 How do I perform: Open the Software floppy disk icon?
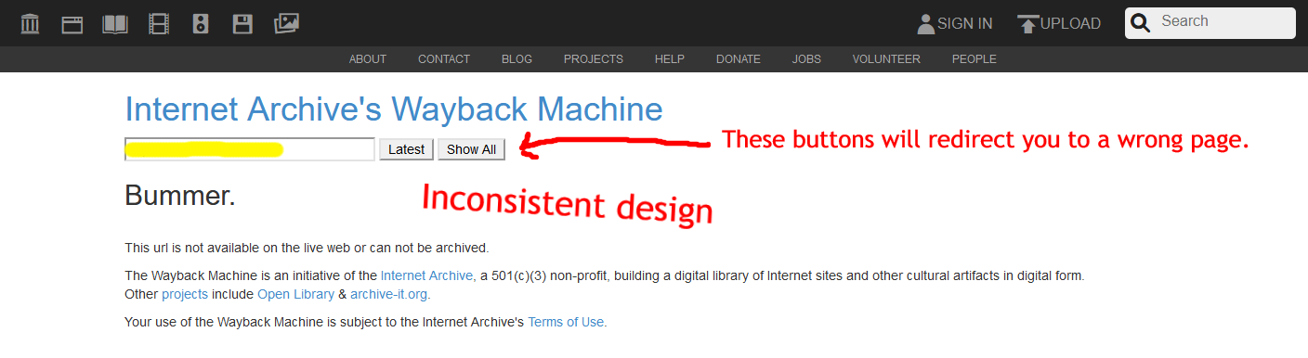click(242, 24)
